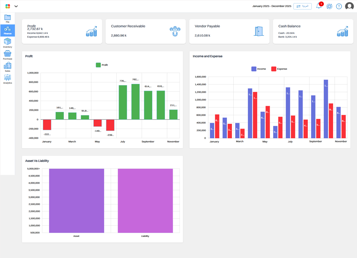The image size is (357, 258).
Task: Click the settings icon beside the bell
Action: tap(329, 6)
